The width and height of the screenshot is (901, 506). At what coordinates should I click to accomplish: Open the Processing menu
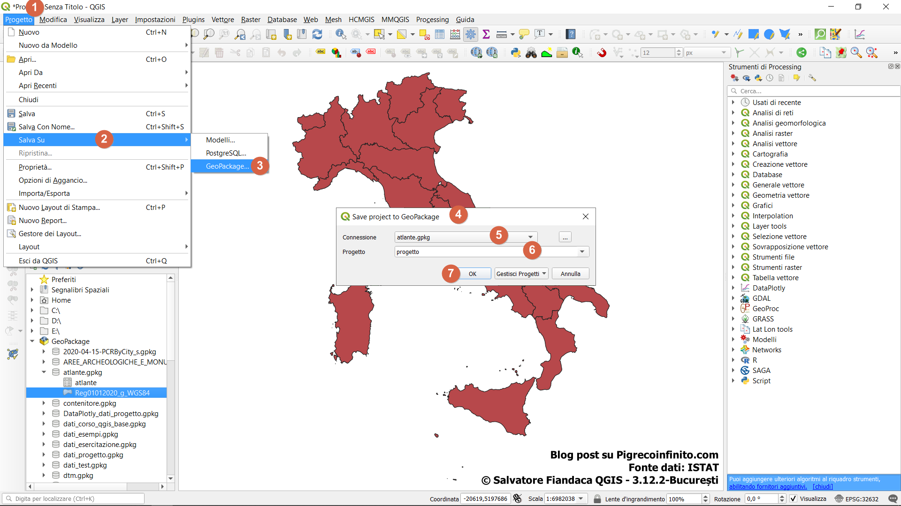432,19
